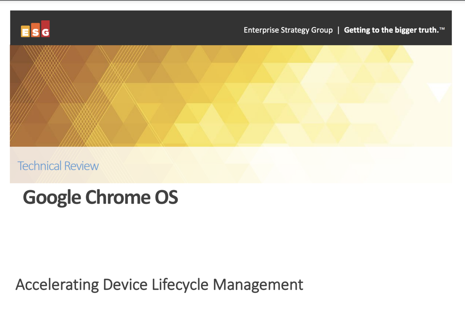Select the 'Enterprise Strategy Group' header text
The width and height of the screenshot is (465, 312).
pyautogui.click(x=288, y=30)
